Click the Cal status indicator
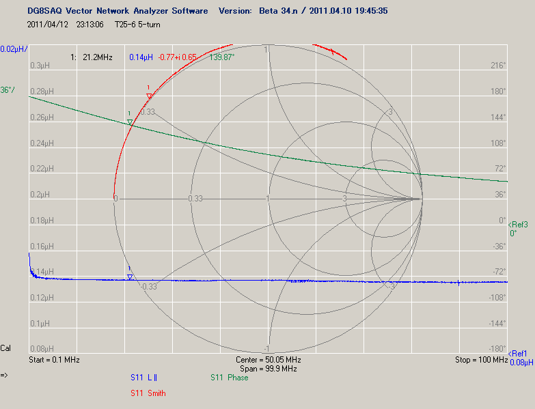 click(5, 348)
